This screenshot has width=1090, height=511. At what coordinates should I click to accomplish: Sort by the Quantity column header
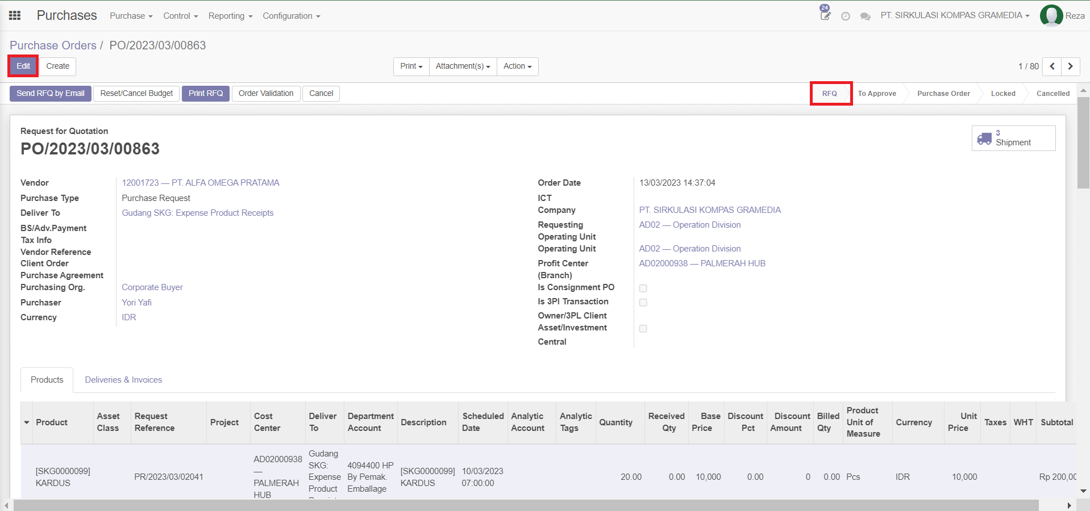pos(620,422)
